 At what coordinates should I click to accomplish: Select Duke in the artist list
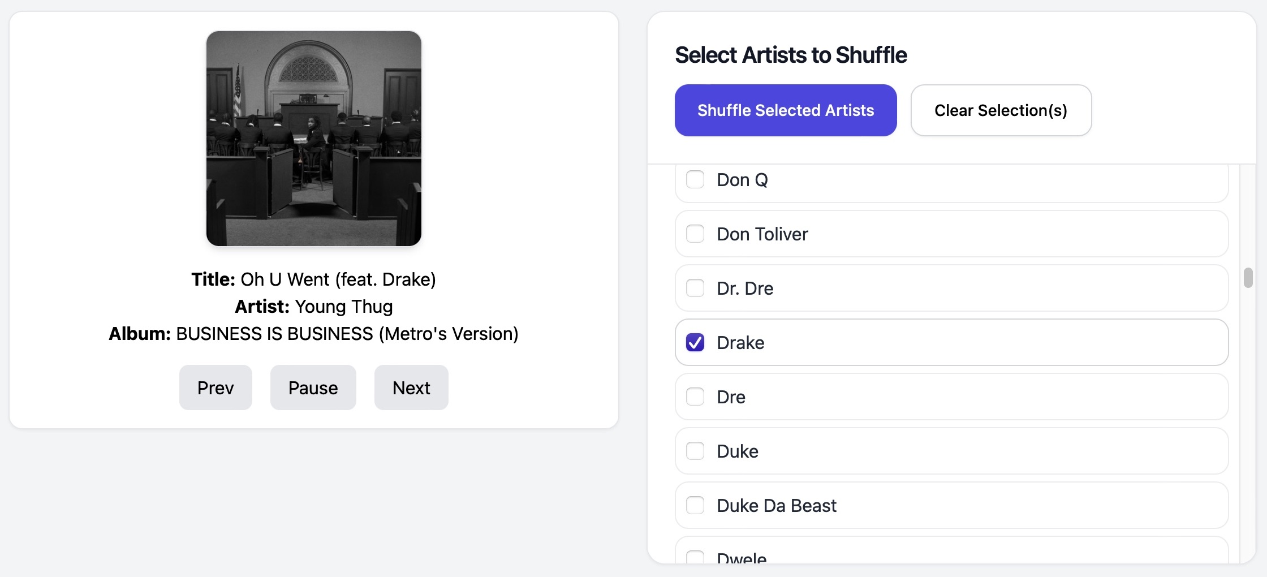tap(695, 451)
